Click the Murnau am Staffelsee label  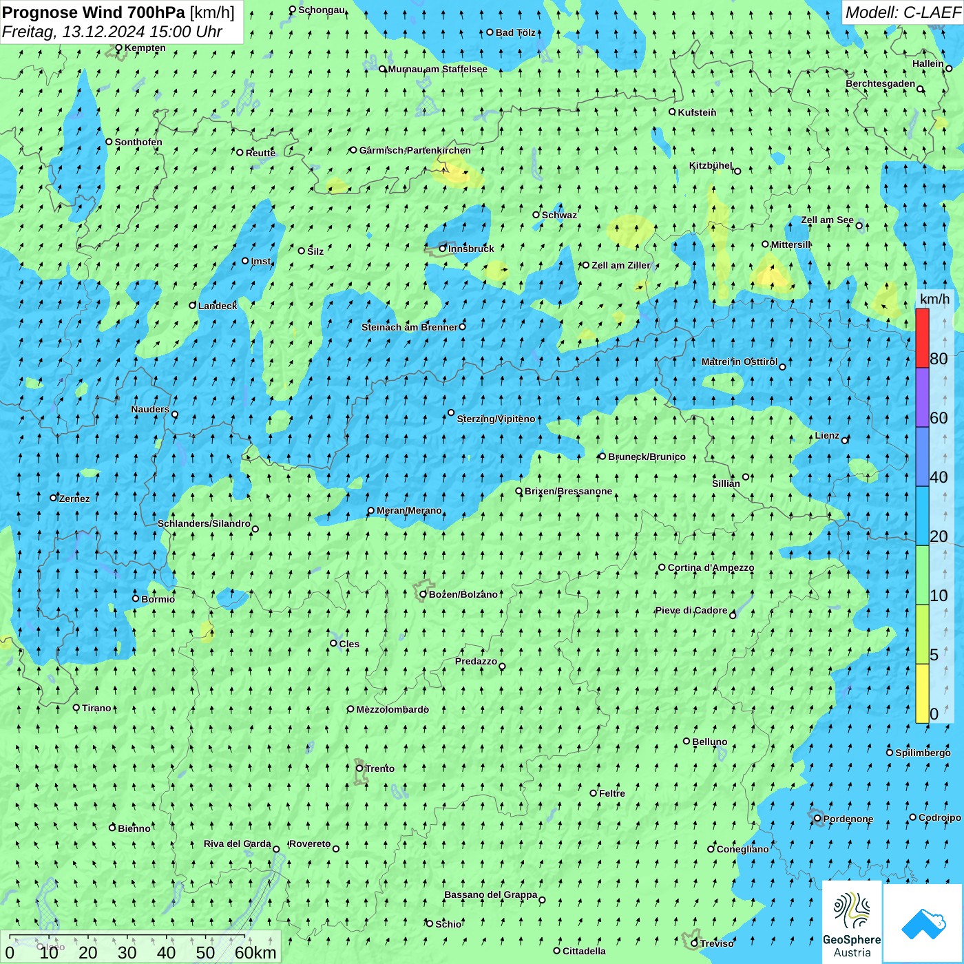tap(438, 70)
